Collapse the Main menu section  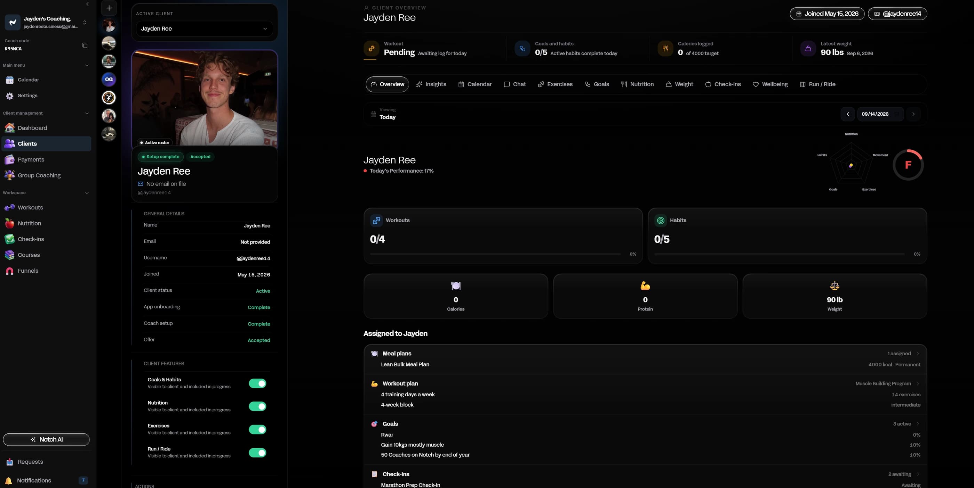coord(87,65)
